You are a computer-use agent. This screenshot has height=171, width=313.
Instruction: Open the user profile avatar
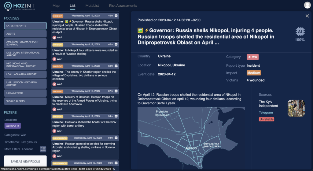click(307, 5)
